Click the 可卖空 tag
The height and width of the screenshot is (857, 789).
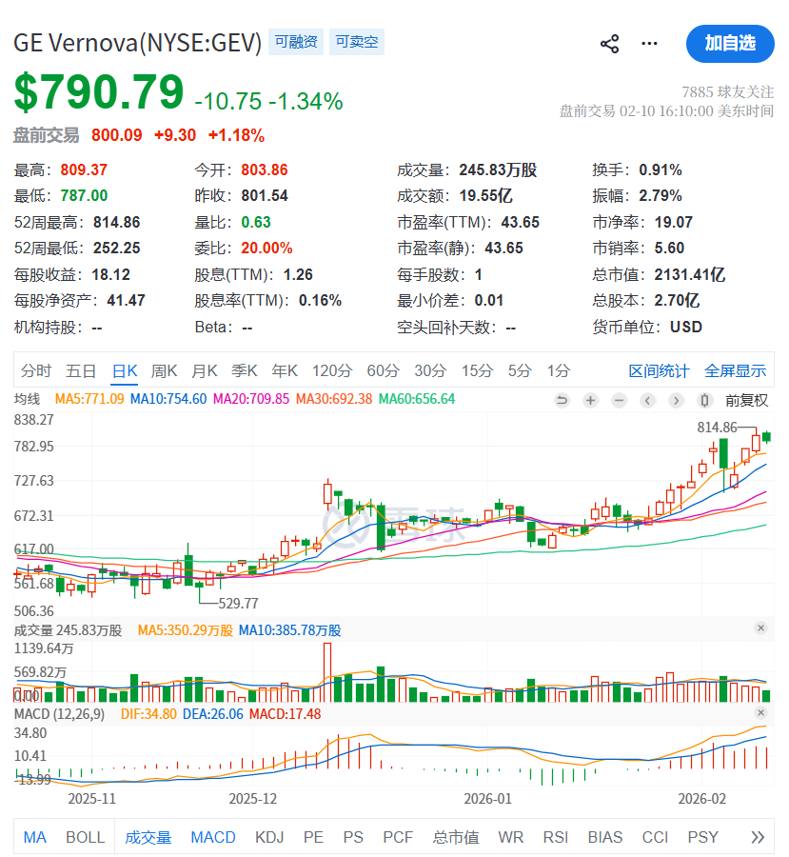pos(356,42)
